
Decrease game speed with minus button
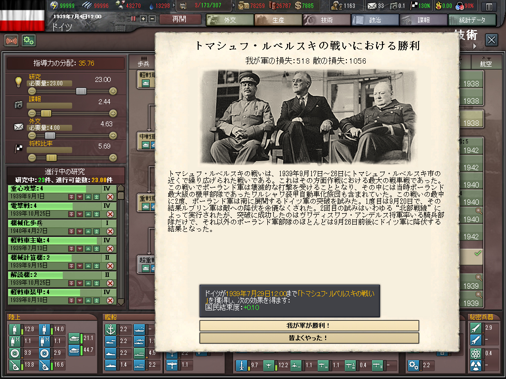tap(152, 19)
